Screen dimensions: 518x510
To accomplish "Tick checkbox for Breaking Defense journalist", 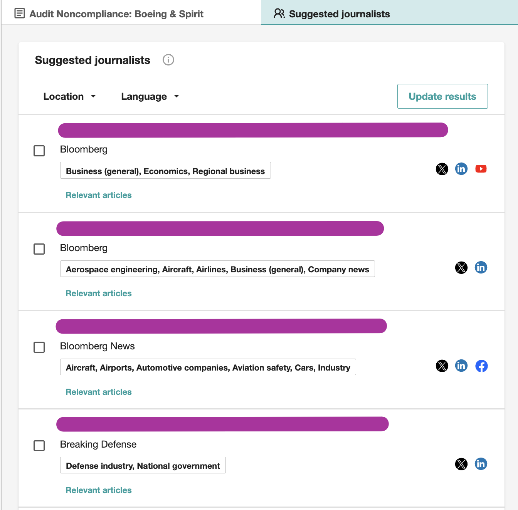I will pos(39,446).
